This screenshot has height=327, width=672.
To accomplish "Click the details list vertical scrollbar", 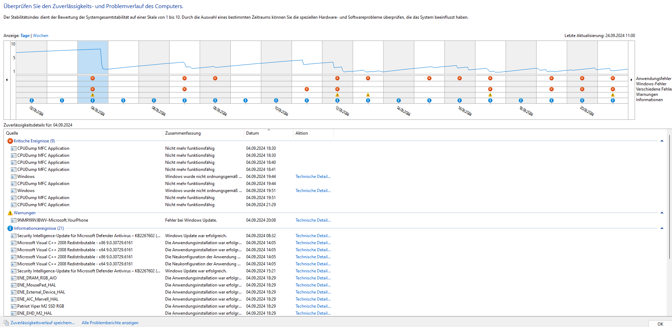I will (669, 197).
